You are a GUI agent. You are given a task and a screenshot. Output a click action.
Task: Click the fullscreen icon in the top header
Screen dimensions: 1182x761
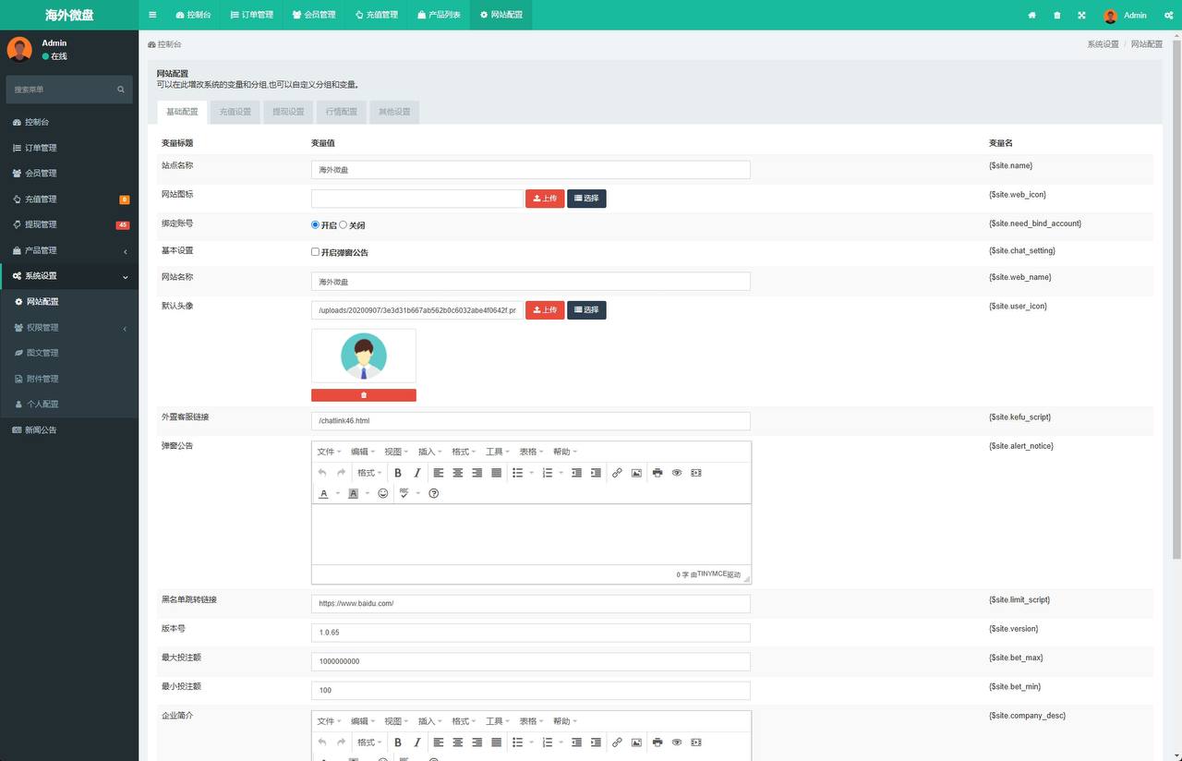(x=1081, y=15)
